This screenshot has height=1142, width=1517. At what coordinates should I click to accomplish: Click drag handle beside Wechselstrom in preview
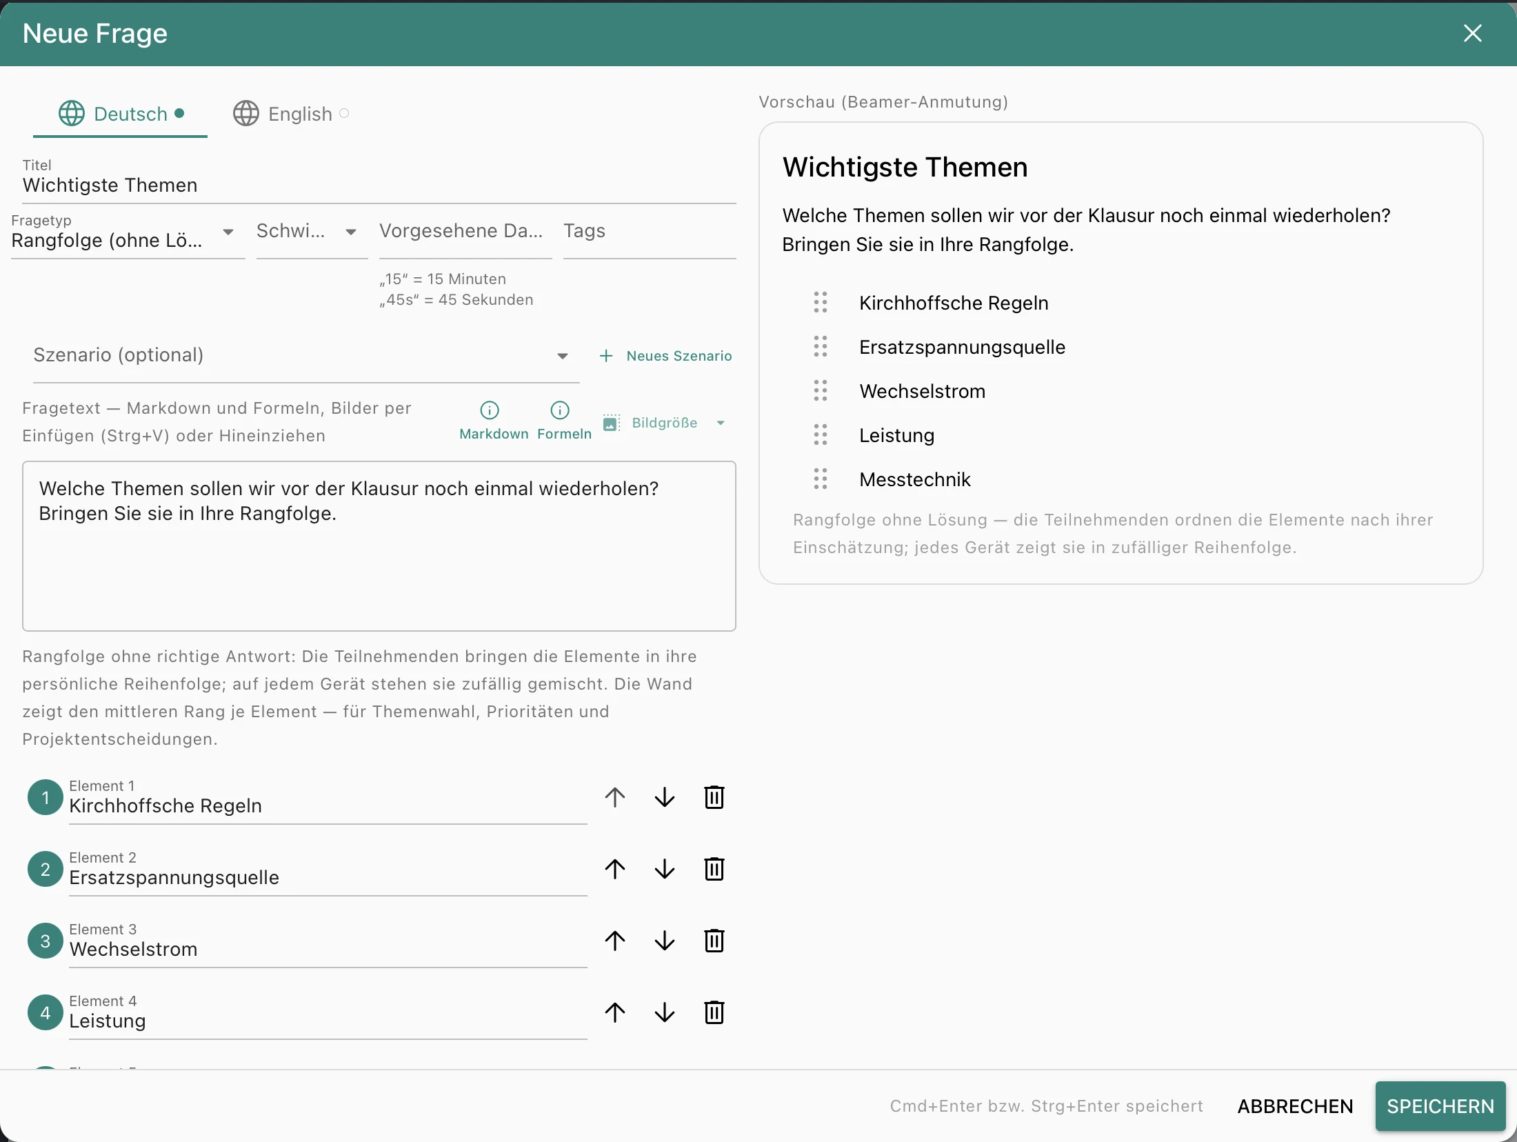coord(821,391)
